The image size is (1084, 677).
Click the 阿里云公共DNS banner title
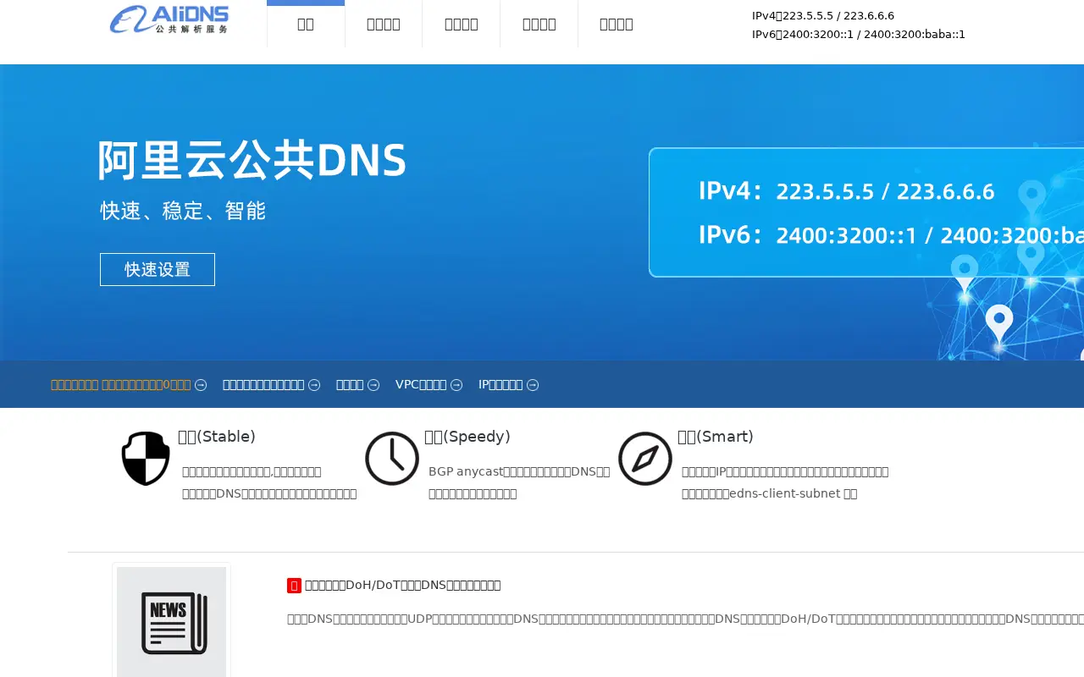(252, 160)
